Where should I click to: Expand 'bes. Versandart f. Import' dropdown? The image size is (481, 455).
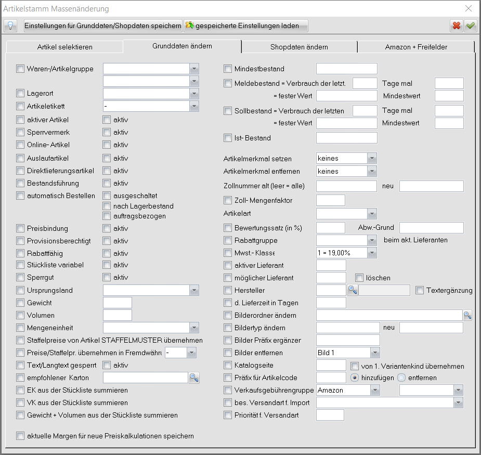pyautogui.click(x=458, y=402)
